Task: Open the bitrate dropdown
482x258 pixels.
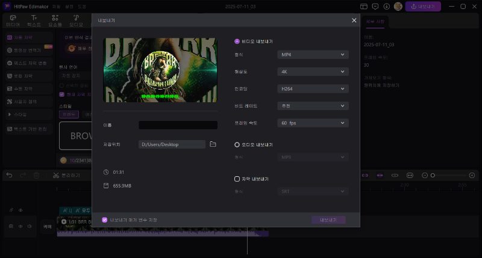Action: (313, 106)
